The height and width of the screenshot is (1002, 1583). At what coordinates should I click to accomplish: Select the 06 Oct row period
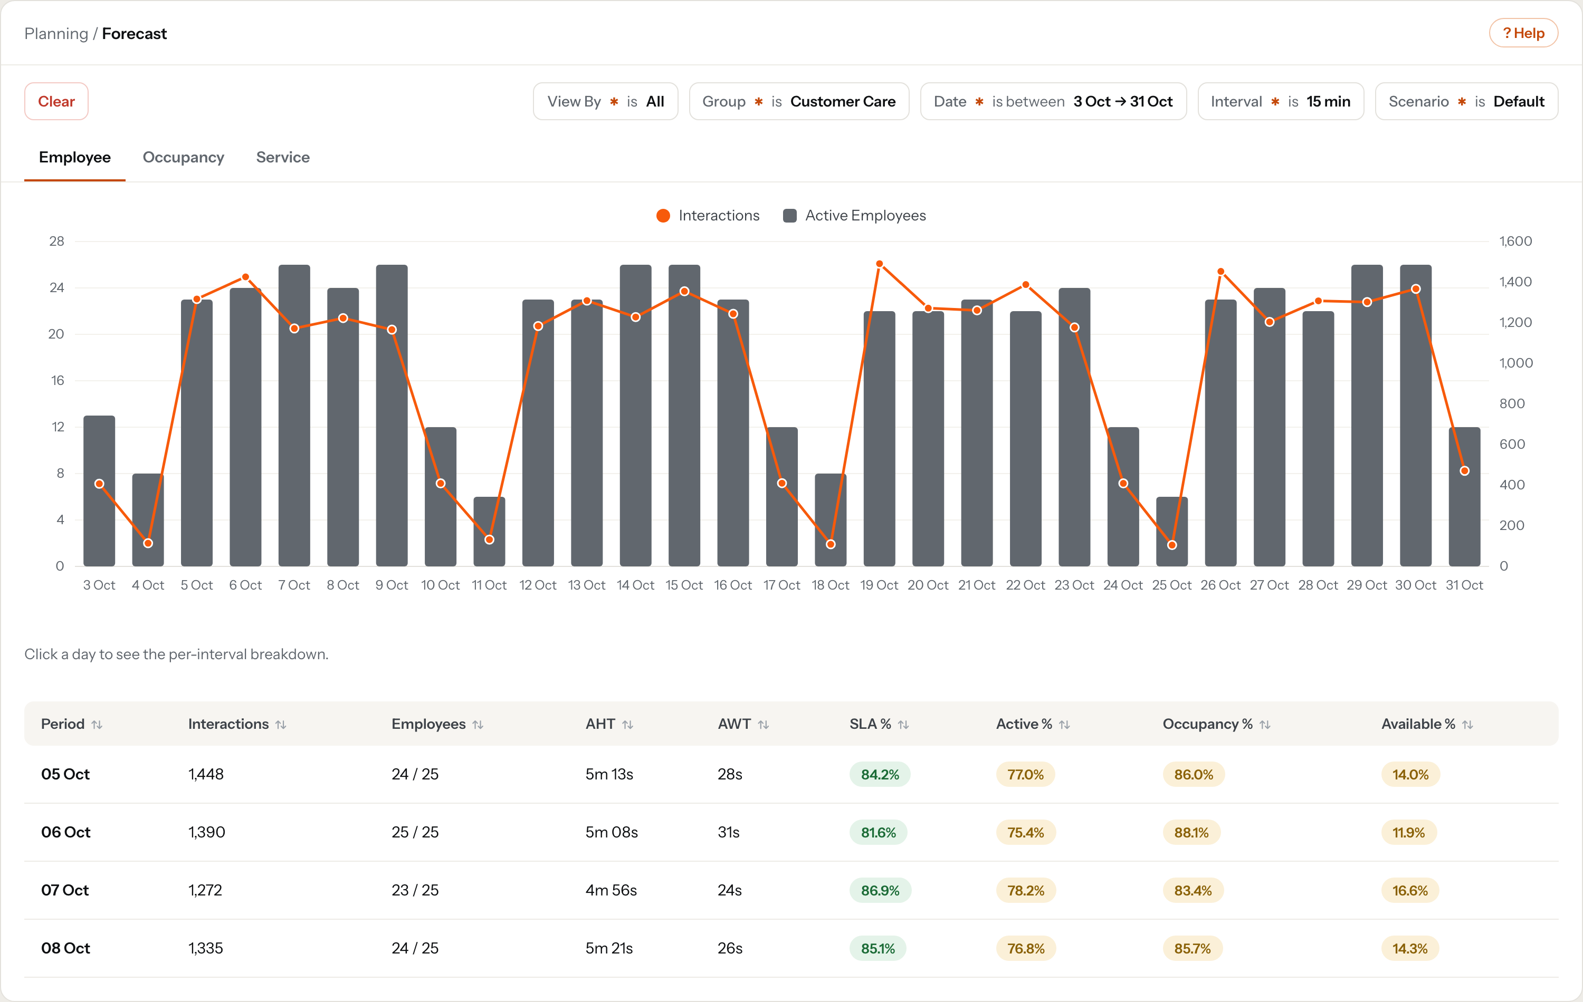[66, 832]
